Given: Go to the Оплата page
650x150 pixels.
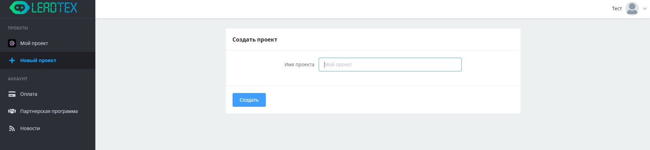Looking at the screenshot, I should (x=29, y=94).
